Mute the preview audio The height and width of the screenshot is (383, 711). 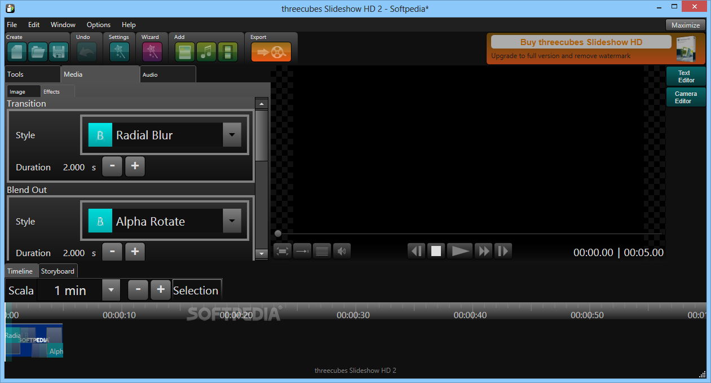pyautogui.click(x=341, y=251)
